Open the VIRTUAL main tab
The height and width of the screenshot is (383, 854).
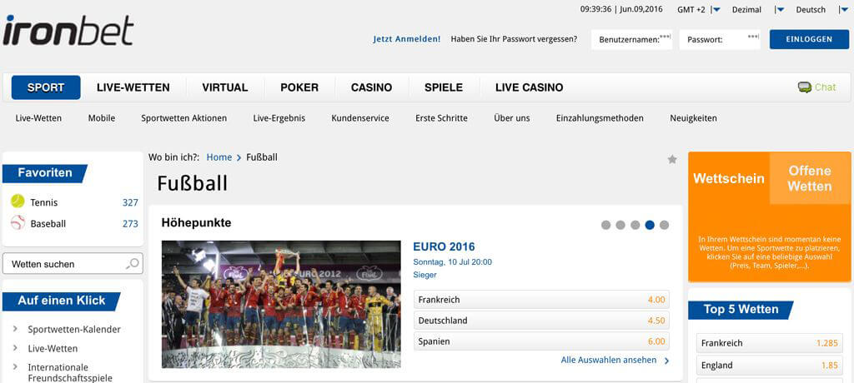pos(225,87)
